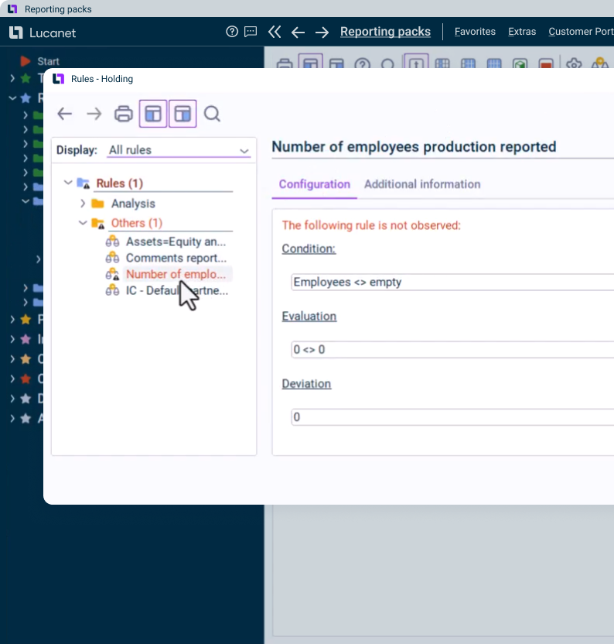Click the print icon in Rules toolbar

click(123, 115)
